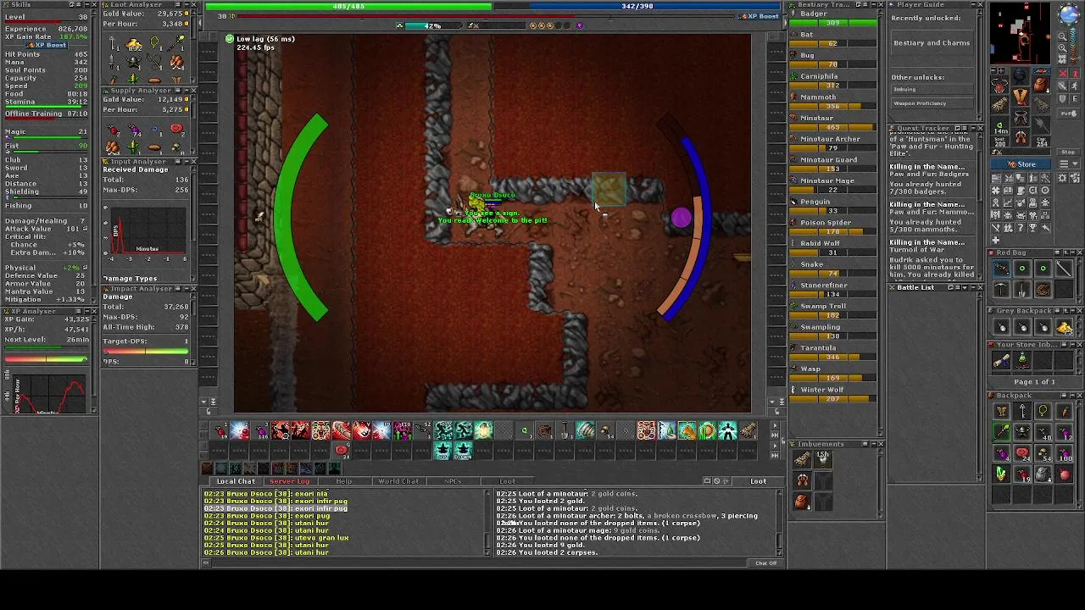Toggle the F expert mode icon
The height and width of the screenshot is (610, 1085).
[1075, 98]
